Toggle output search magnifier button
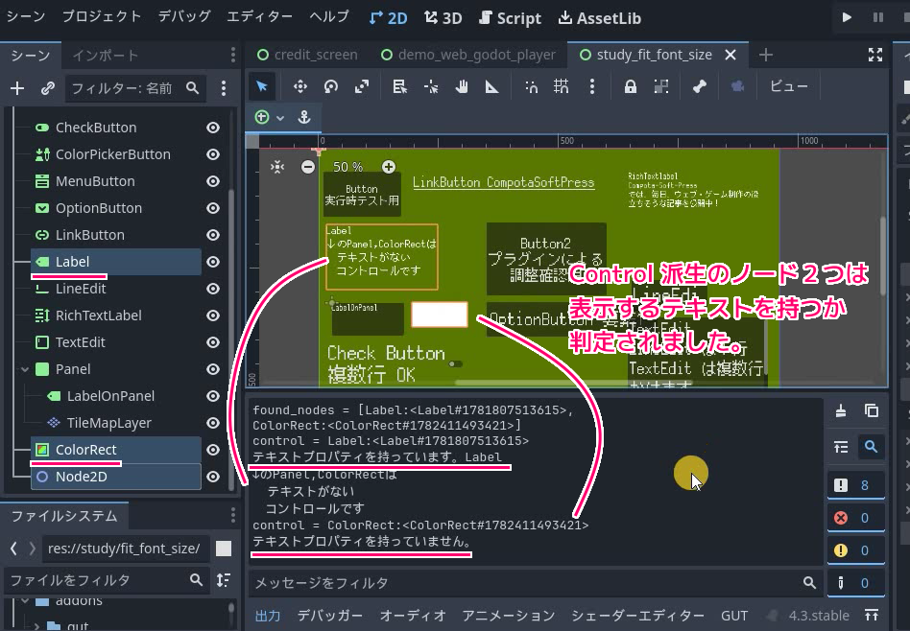The height and width of the screenshot is (631, 910). coord(871,447)
